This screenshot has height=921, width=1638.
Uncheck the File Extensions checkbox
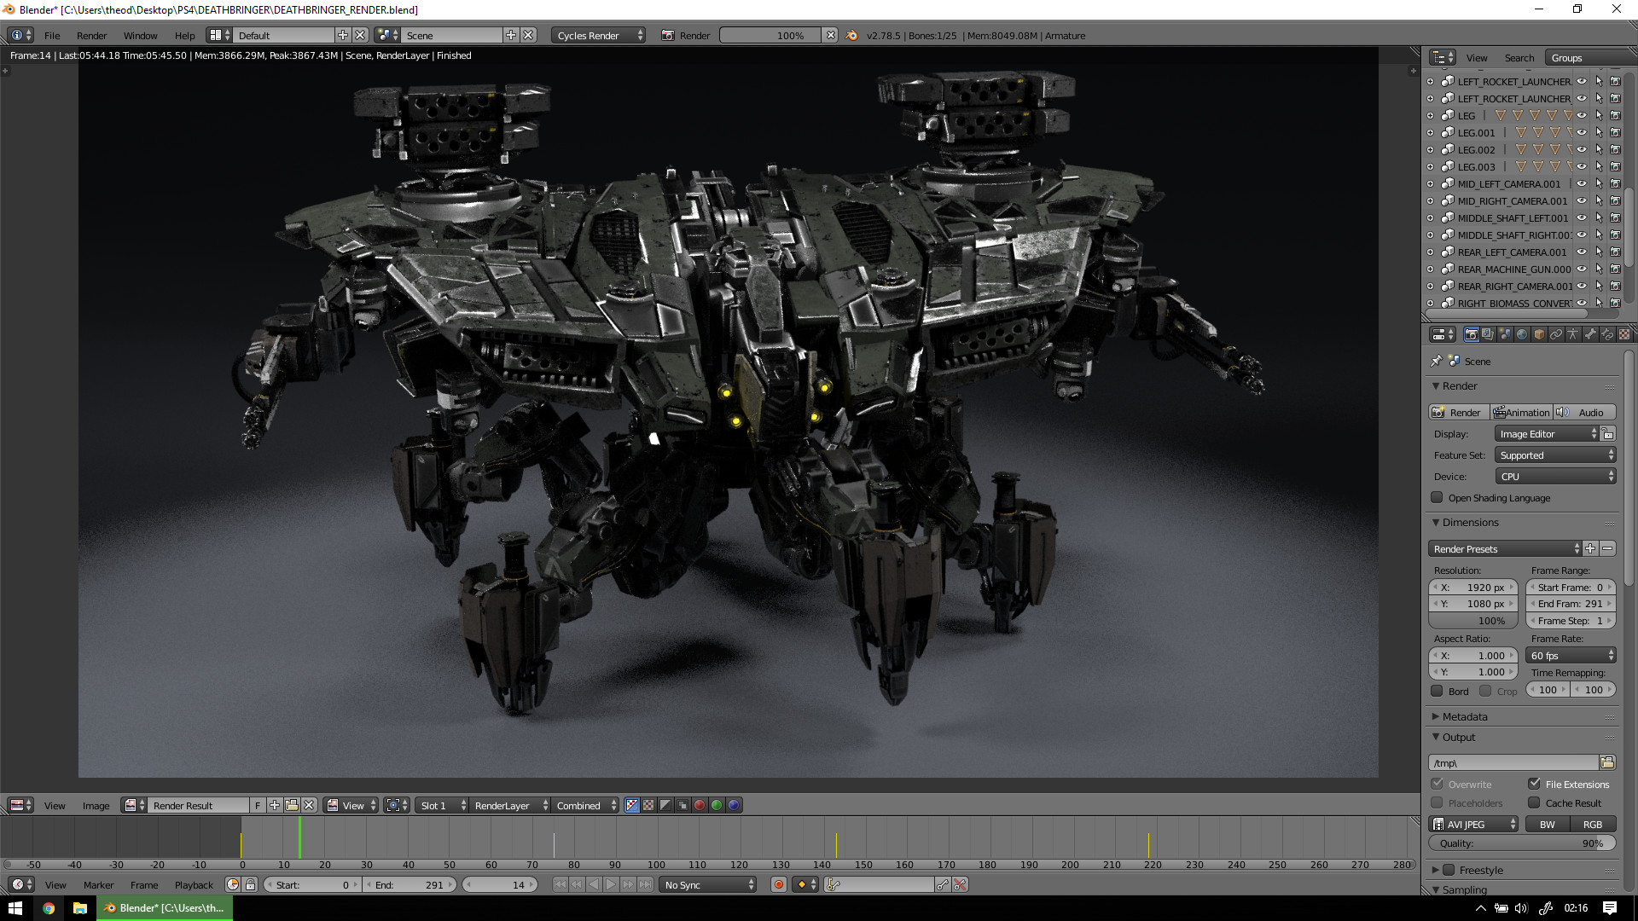[1535, 784]
